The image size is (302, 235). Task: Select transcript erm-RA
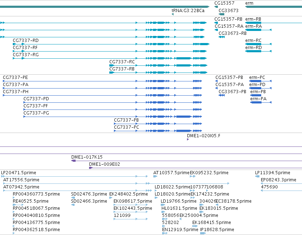pos(253,26)
